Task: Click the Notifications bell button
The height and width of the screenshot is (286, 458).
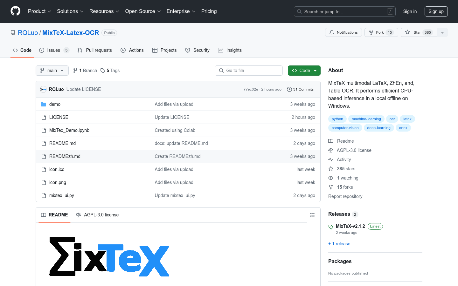Action: (343, 32)
